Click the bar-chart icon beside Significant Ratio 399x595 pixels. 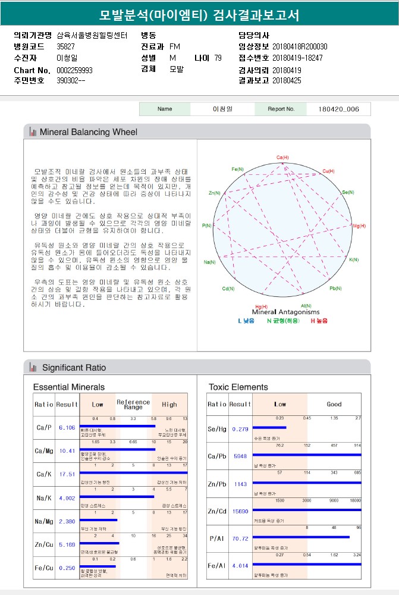(33, 367)
